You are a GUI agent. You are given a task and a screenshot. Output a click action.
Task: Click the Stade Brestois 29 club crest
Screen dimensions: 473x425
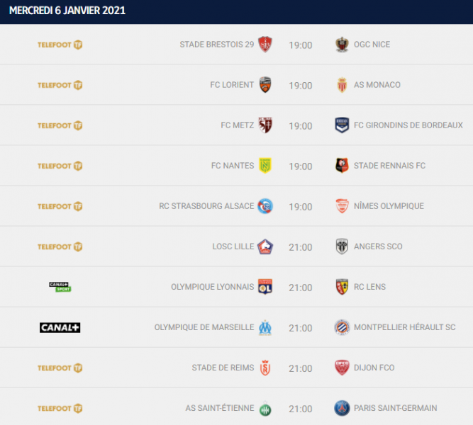[x=265, y=45]
